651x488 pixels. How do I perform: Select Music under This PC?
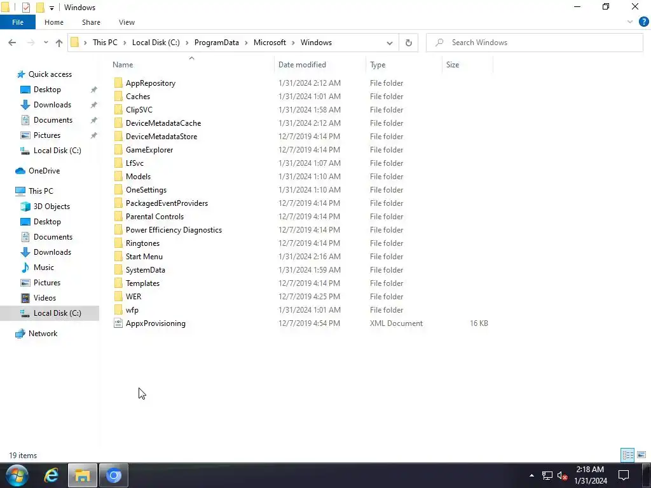43,268
